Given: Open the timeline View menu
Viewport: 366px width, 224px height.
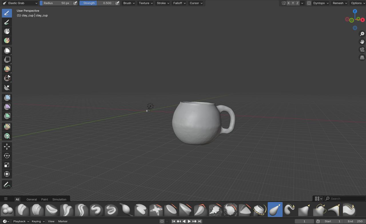Looking at the screenshot, I should (51, 221).
